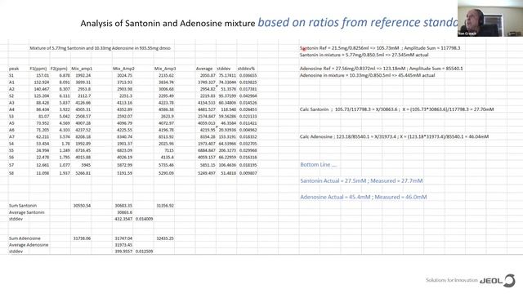Viewport: 523px width, 294px height.
Task: Click the 'Solutions for Innovation' tagline
Action: coord(452,280)
